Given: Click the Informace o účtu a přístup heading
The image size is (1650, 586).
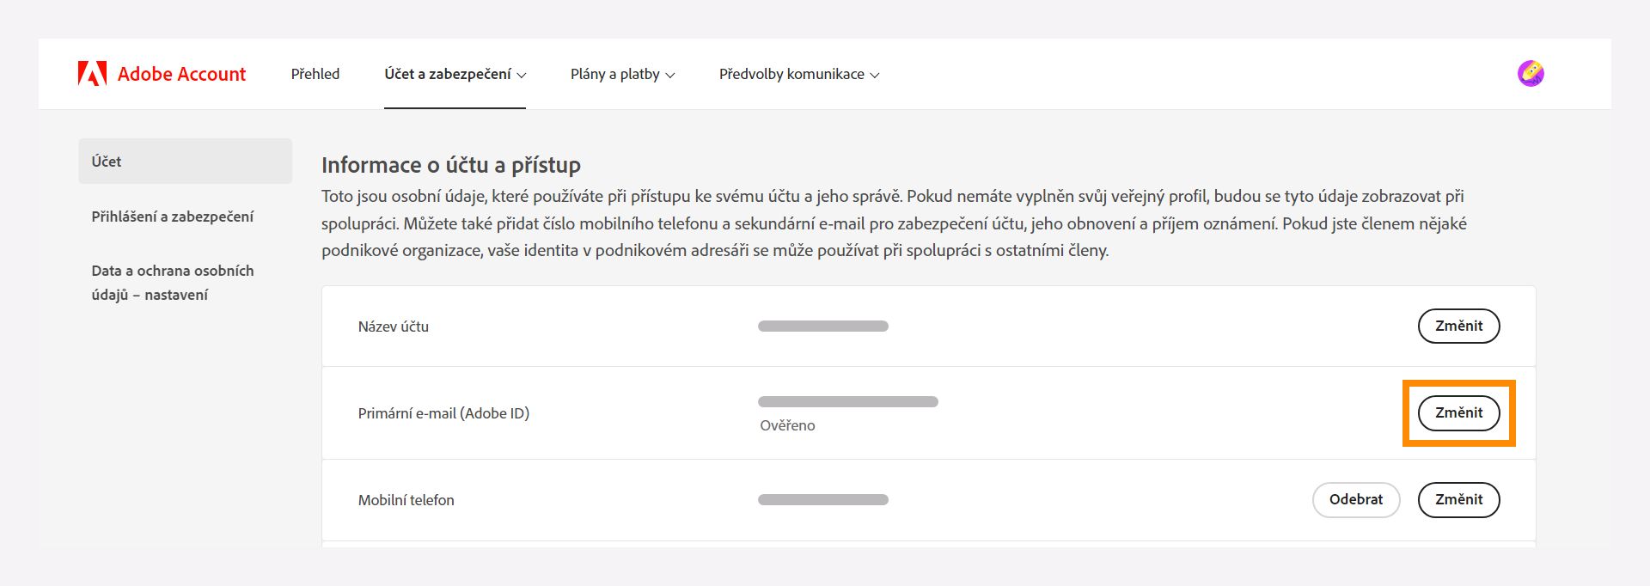Looking at the screenshot, I should point(451,165).
